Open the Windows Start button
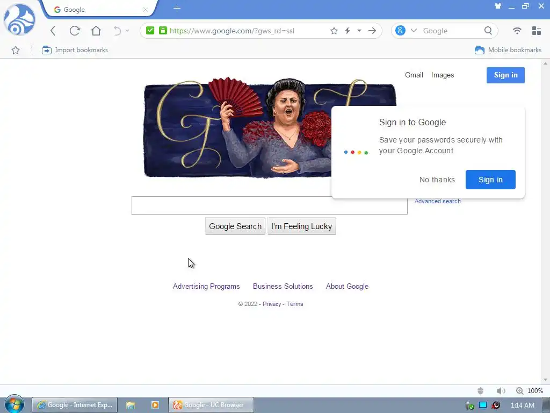This screenshot has height=413, width=550. [15, 404]
